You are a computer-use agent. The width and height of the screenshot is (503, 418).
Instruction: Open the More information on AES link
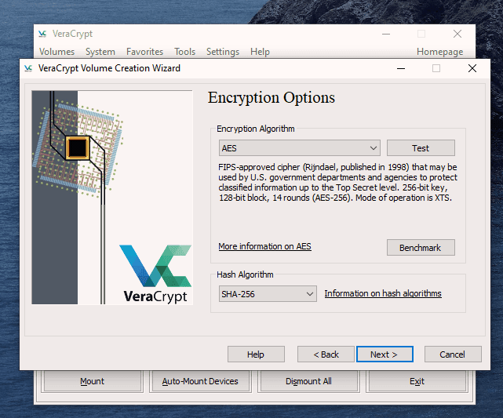pos(264,246)
